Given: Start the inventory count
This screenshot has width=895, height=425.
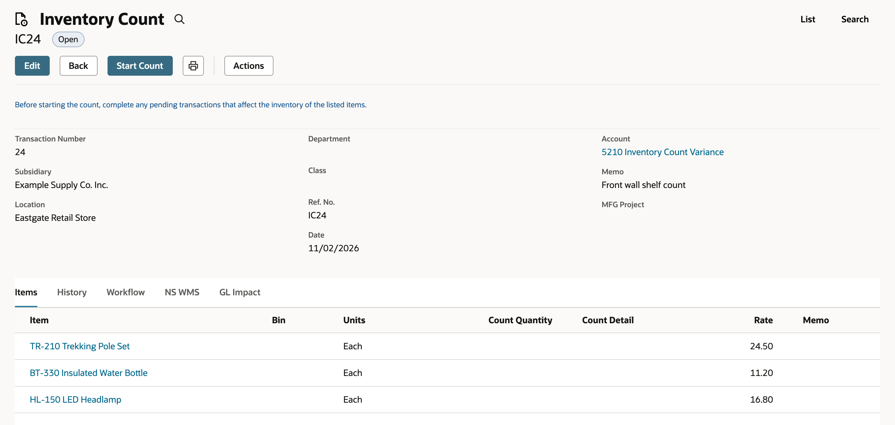Looking at the screenshot, I should (140, 65).
